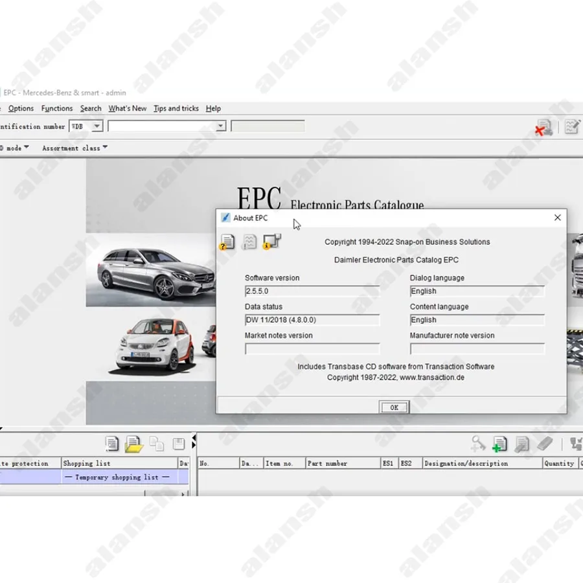This screenshot has width=583, height=583.
Task: Click the www.transaction.de copyright line
Action: (x=396, y=378)
